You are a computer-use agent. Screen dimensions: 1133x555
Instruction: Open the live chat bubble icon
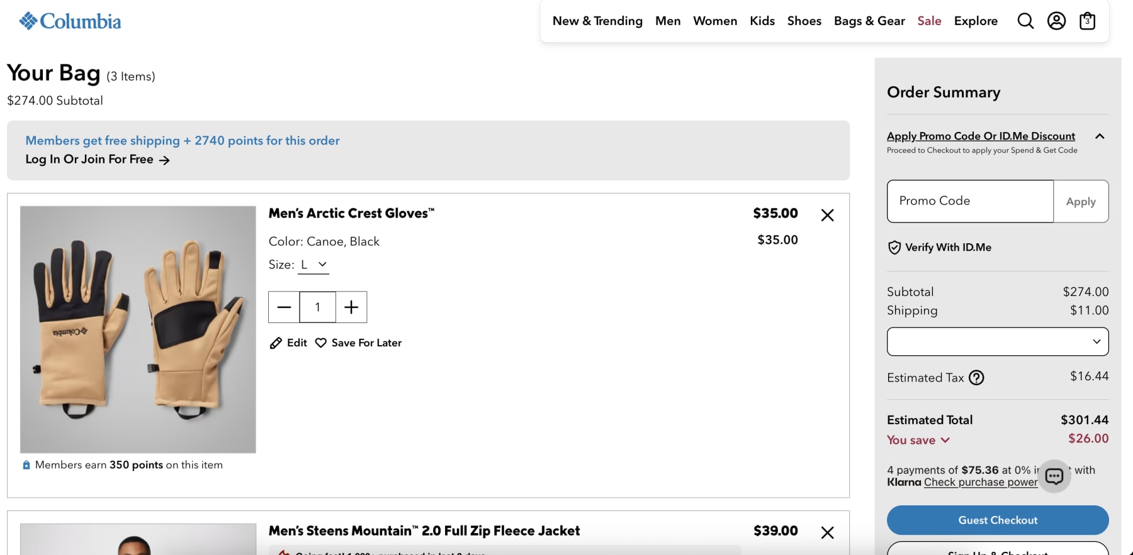click(1054, 476)
